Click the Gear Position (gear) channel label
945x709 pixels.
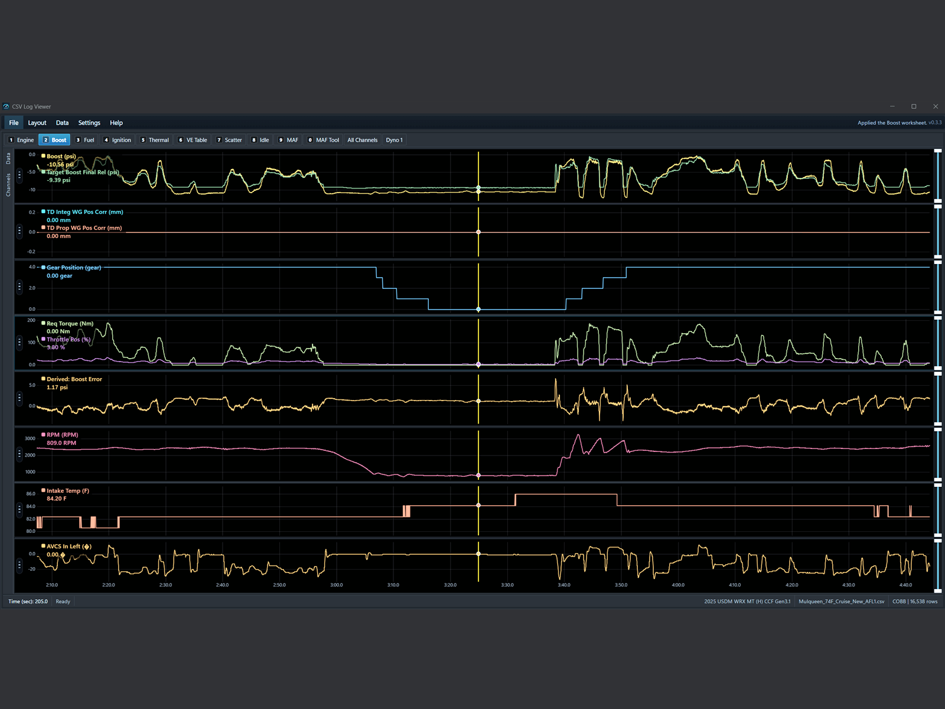74,268
